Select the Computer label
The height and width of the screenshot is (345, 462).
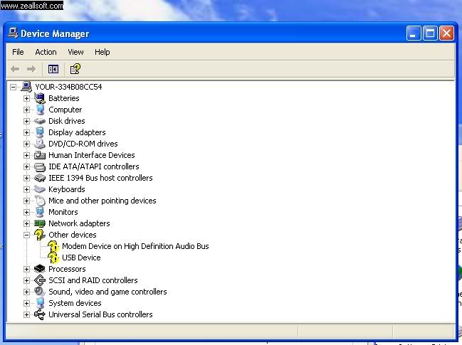coord(65,110)
